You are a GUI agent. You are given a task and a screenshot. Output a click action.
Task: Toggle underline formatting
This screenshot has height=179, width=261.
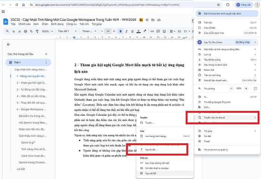pyautogui.click(x=133, y=31)
